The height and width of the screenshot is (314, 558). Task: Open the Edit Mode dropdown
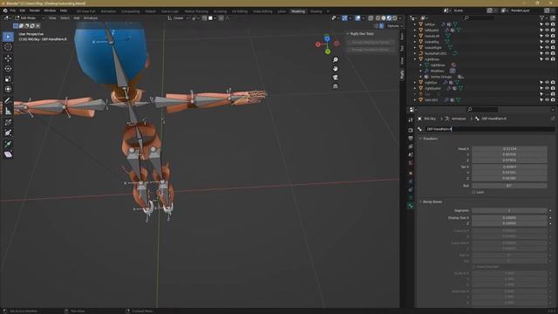(30, 17)
